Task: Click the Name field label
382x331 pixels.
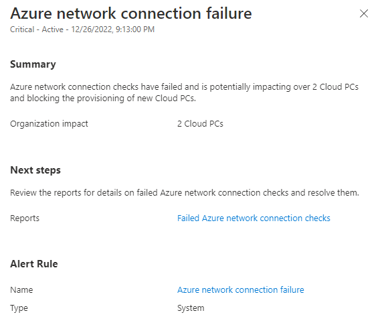Action: pos(21,289)
